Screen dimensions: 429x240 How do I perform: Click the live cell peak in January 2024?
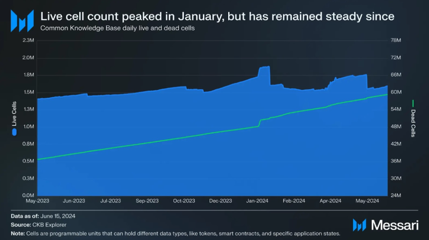(x=264, y=67)
